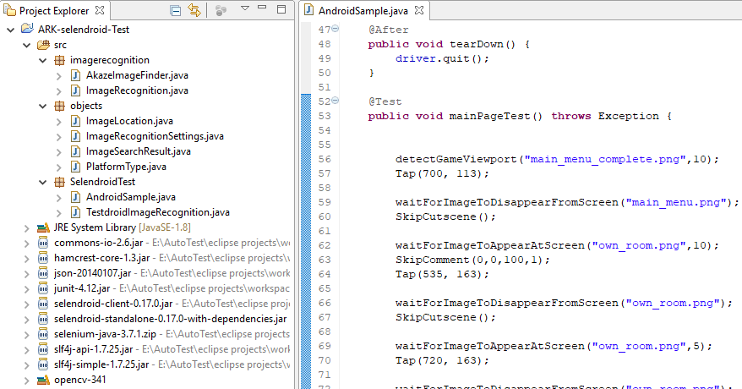Viewport: 742px width, 389px height.
Task: Click the src source folder icon
Action: pos(44,45)
